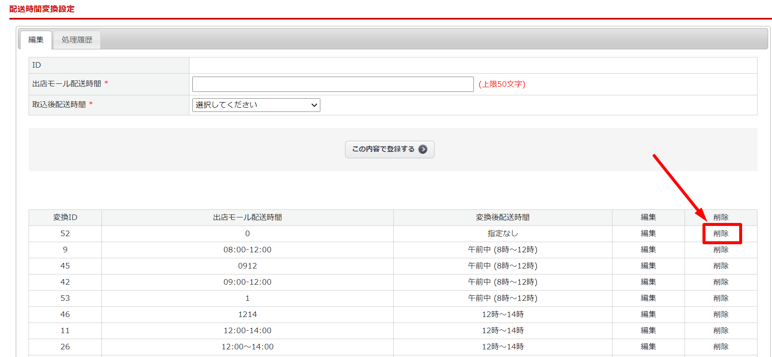Edit the 0912 delivery time row

point(648,266)
